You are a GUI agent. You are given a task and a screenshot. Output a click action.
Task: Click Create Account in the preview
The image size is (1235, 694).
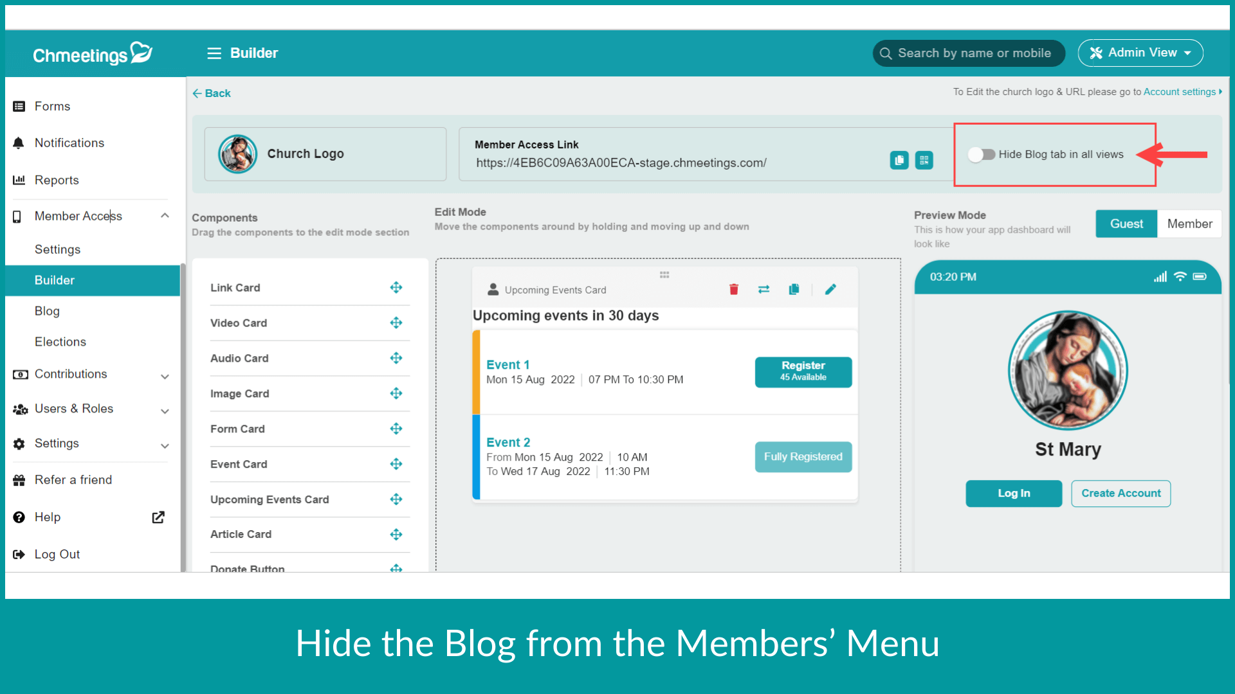click(x=1121, y=494)
